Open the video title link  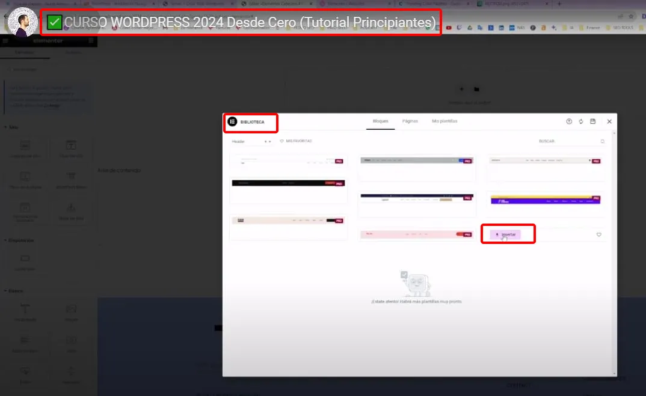point(250,22)
